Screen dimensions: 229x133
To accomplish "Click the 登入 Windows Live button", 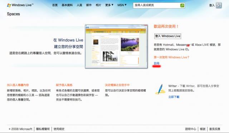I will pos(167,36).
